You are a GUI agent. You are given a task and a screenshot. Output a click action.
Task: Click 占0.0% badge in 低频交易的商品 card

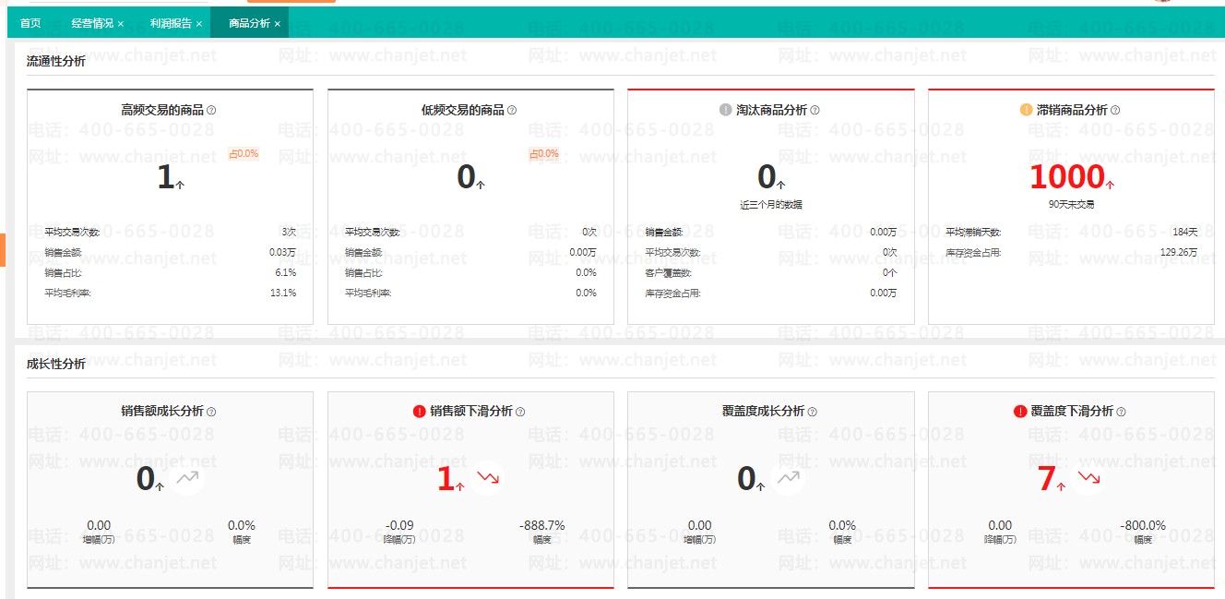[x=544, y=154]
